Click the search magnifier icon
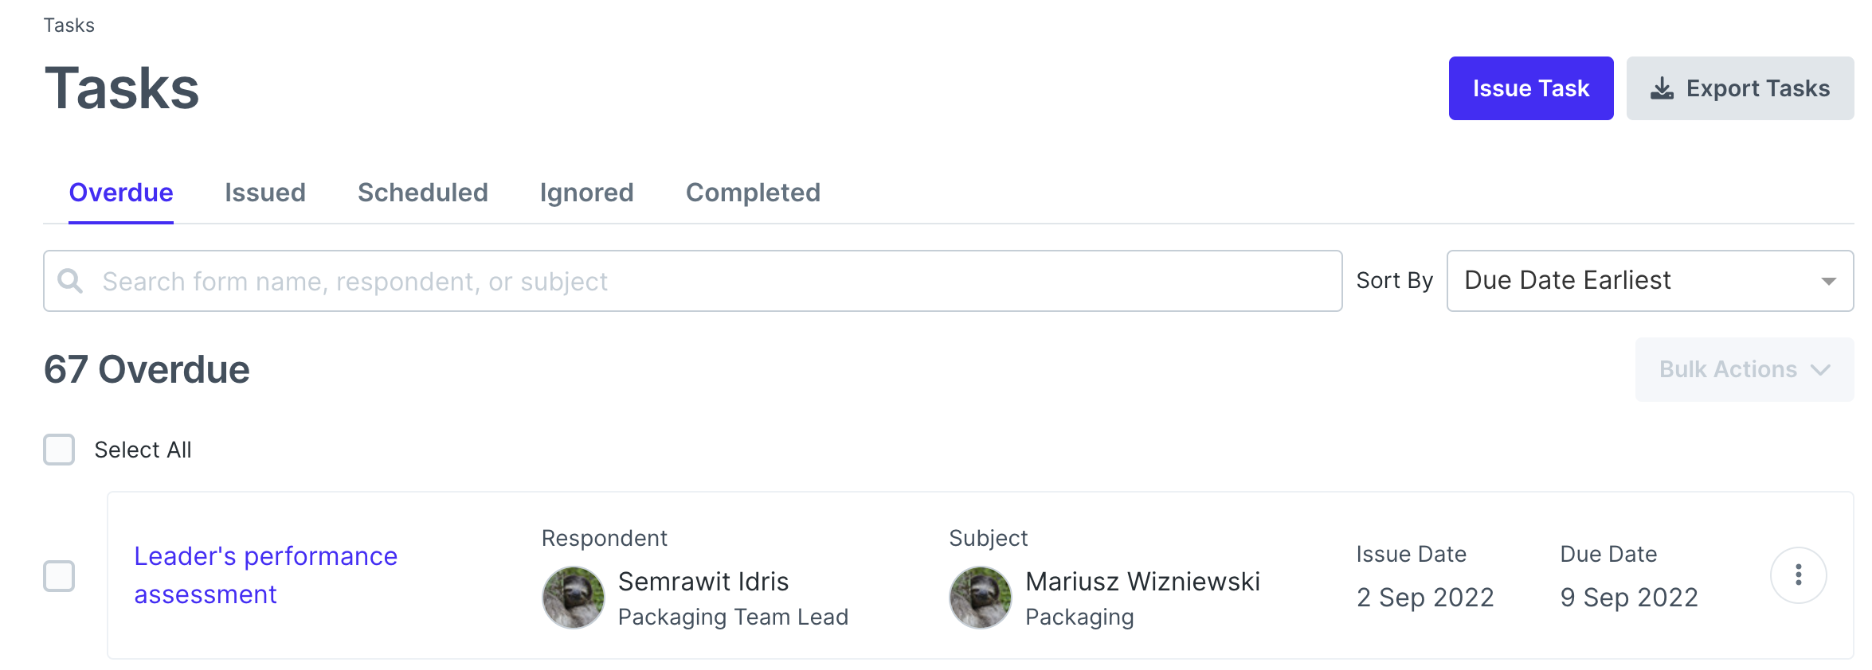This screenshot has width=1872, height=670. (x=70, y=281)
